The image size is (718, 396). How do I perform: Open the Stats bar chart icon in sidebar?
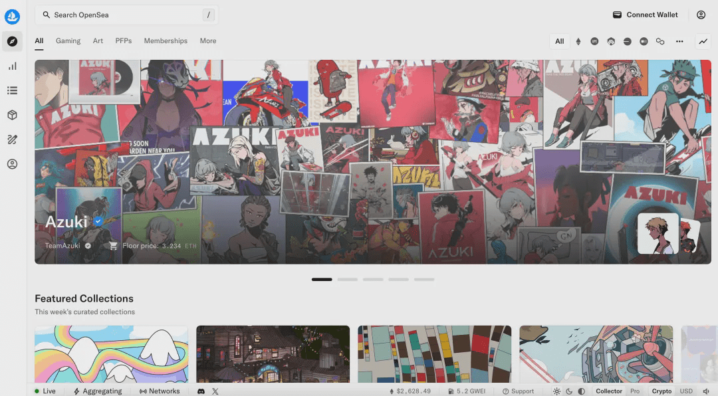[x=13, y=66]
